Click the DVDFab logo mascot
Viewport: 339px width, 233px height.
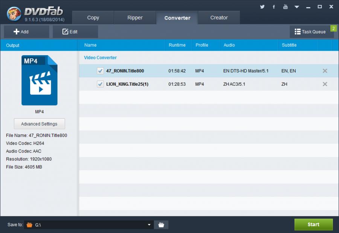14,14
